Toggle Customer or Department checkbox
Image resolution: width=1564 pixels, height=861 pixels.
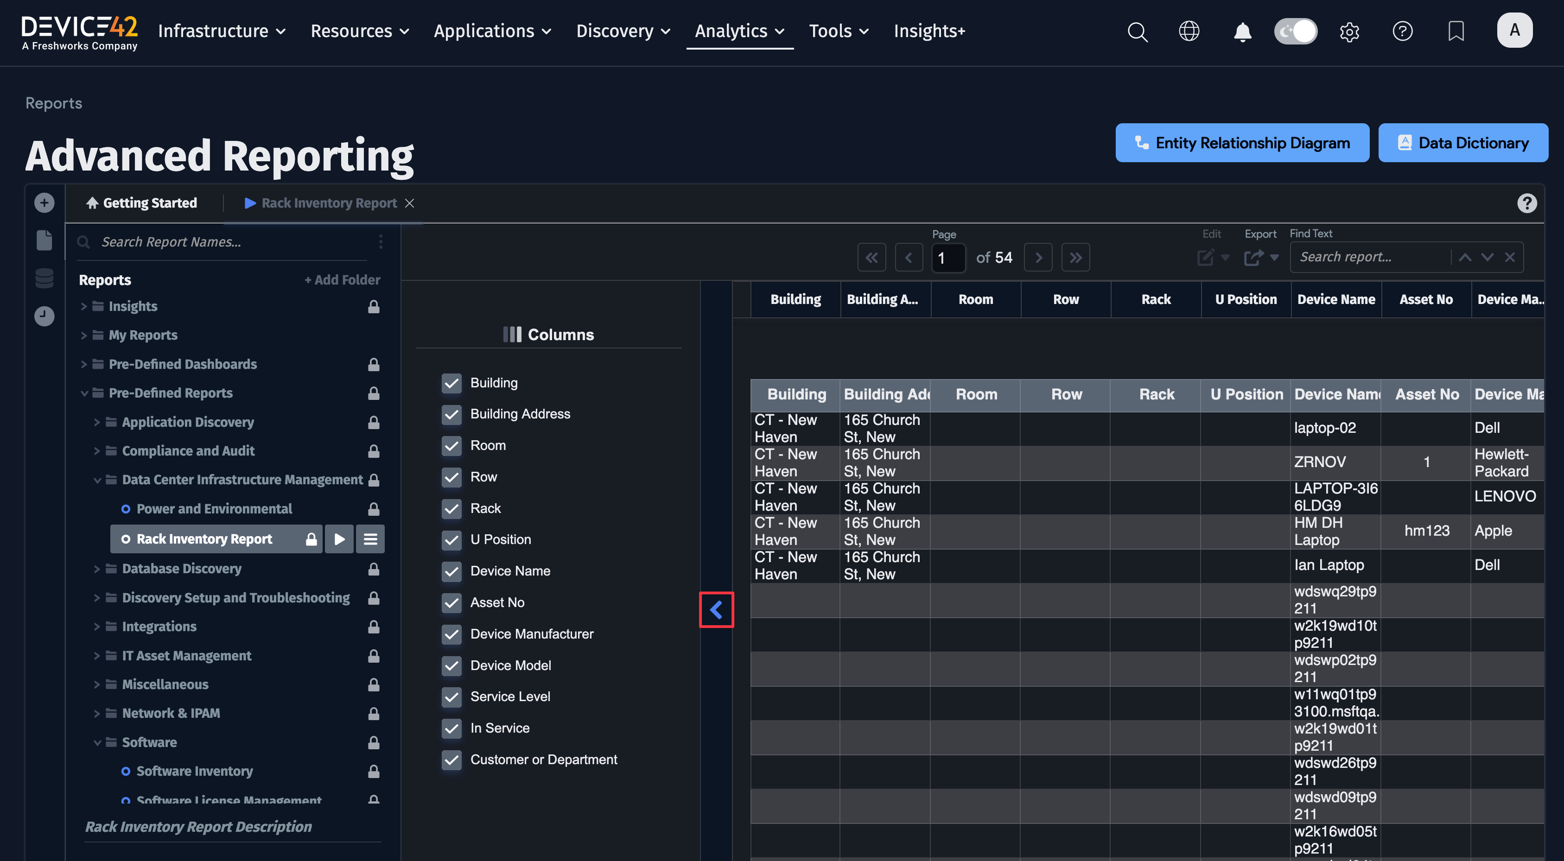click(451, 760)
